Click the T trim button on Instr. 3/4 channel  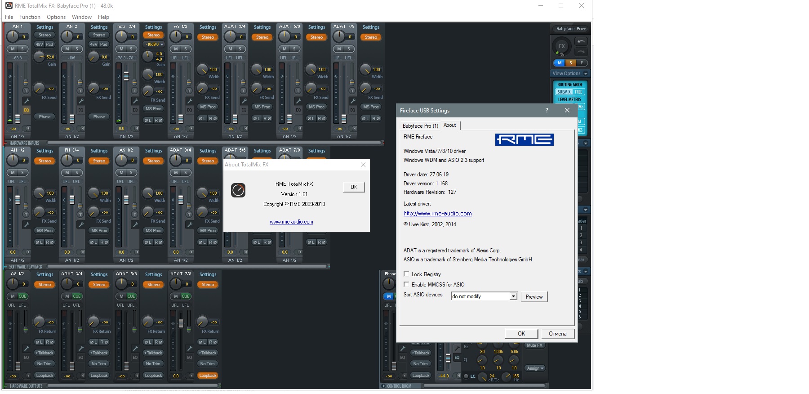coord(135,91)
